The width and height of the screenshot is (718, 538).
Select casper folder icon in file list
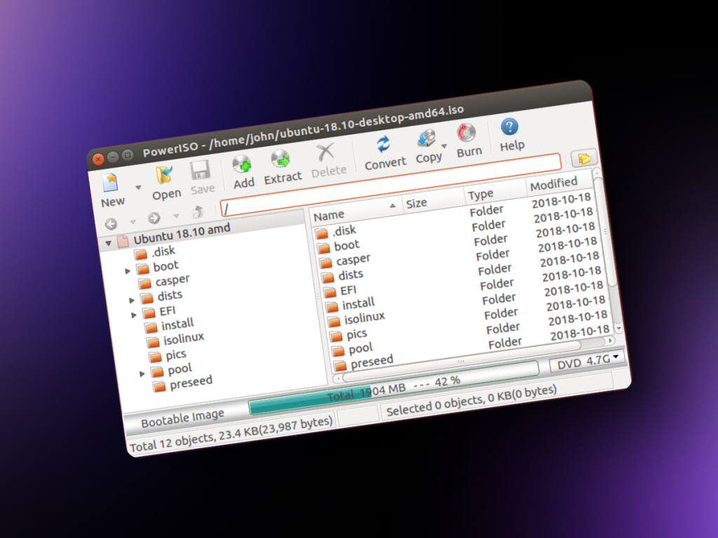tap(325, 263)
